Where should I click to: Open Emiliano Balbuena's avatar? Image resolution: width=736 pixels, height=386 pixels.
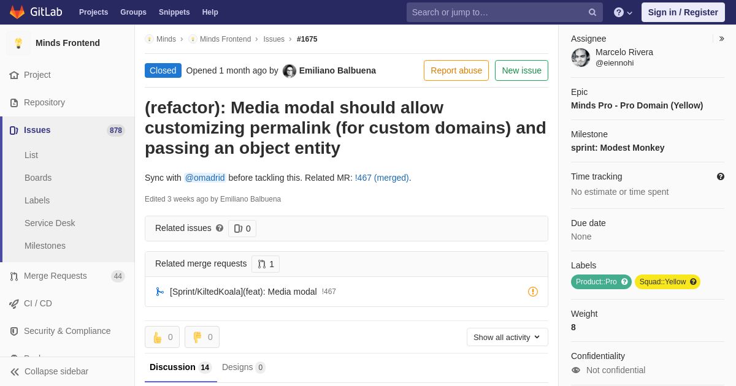tap(289, 71)
